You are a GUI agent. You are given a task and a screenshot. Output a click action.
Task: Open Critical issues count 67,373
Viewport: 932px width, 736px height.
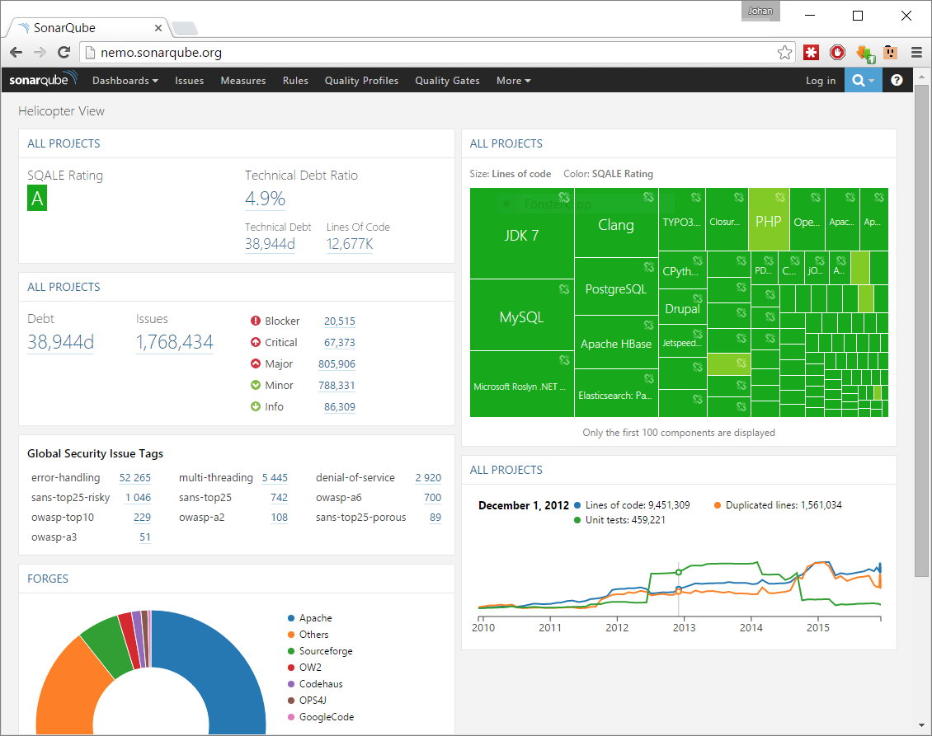tap(339, 342)
